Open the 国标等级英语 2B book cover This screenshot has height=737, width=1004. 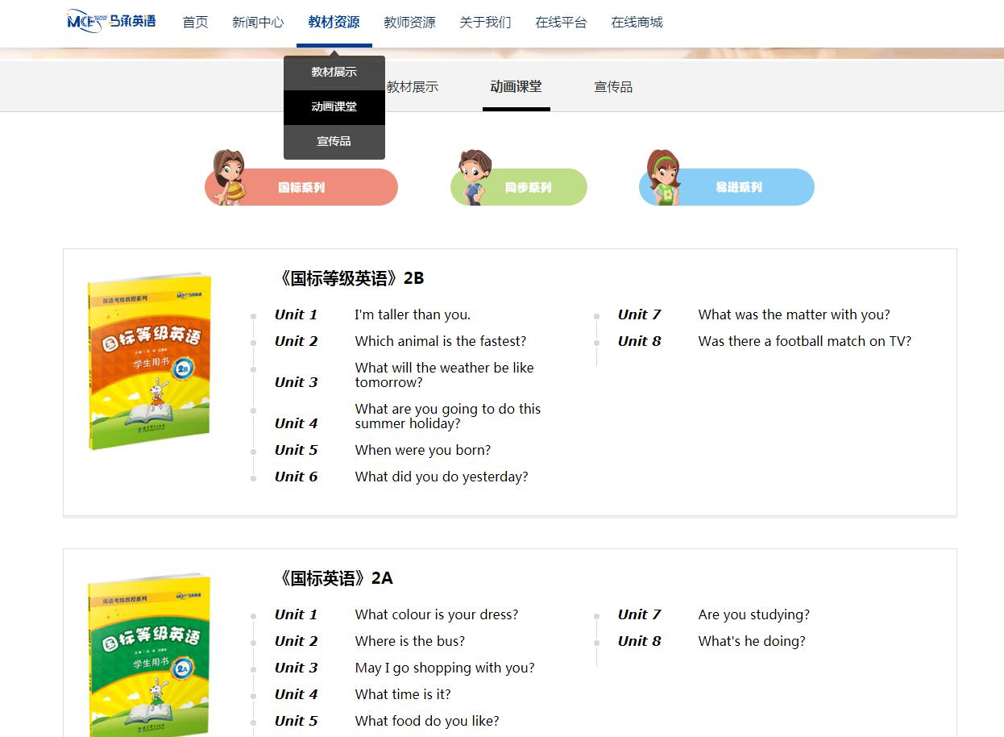(x=150, y=361)
